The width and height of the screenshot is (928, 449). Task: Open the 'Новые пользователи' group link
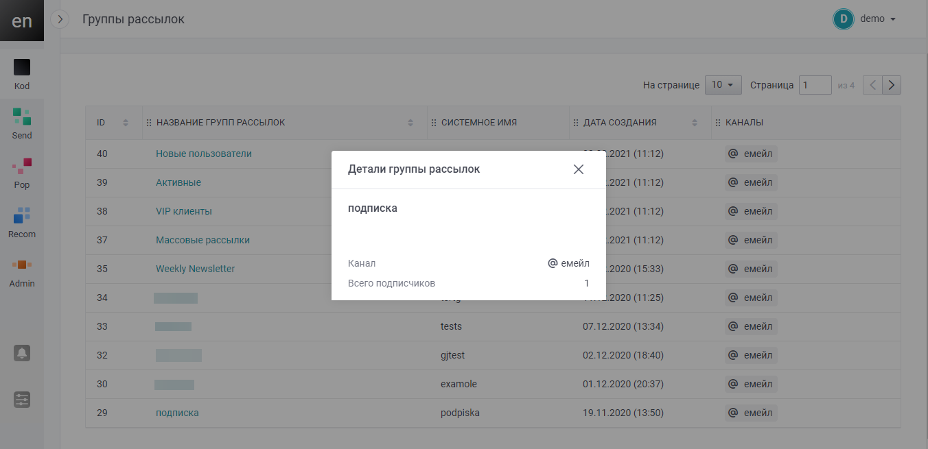(204, 154)
